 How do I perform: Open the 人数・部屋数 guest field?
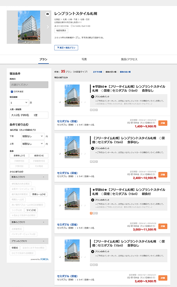coord(29,115)
